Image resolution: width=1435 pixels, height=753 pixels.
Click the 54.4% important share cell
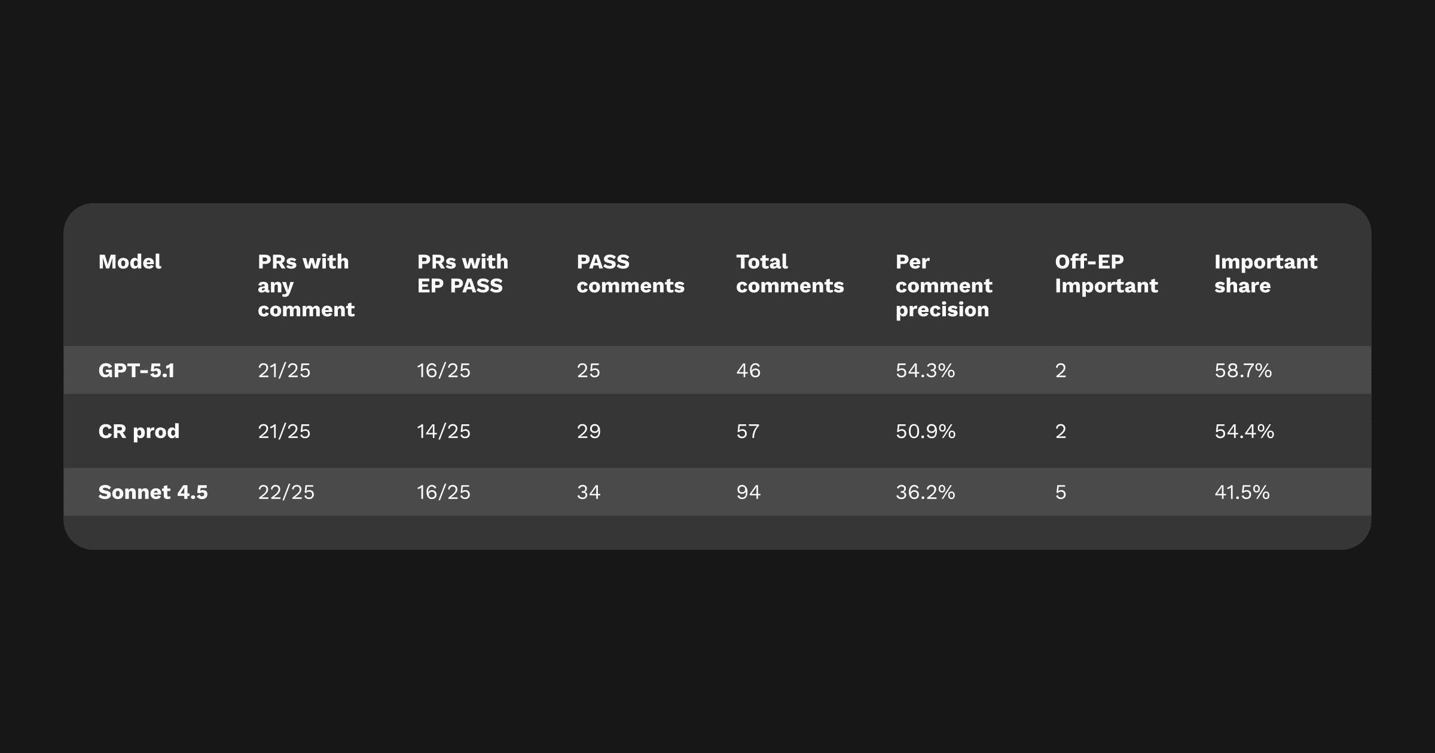tap(1244, 431)
